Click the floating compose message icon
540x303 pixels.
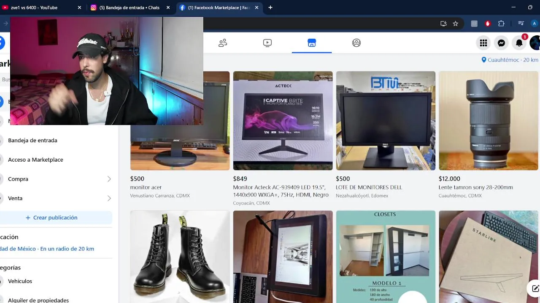click(535, 288)
